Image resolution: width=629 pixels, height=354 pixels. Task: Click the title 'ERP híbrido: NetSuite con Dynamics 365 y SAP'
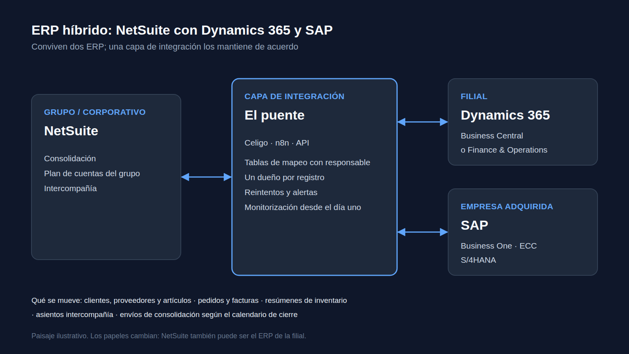pos(182,30)
